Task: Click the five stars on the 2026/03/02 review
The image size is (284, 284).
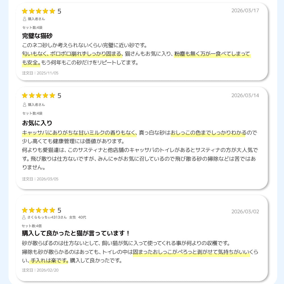Action: pos(38,210)
